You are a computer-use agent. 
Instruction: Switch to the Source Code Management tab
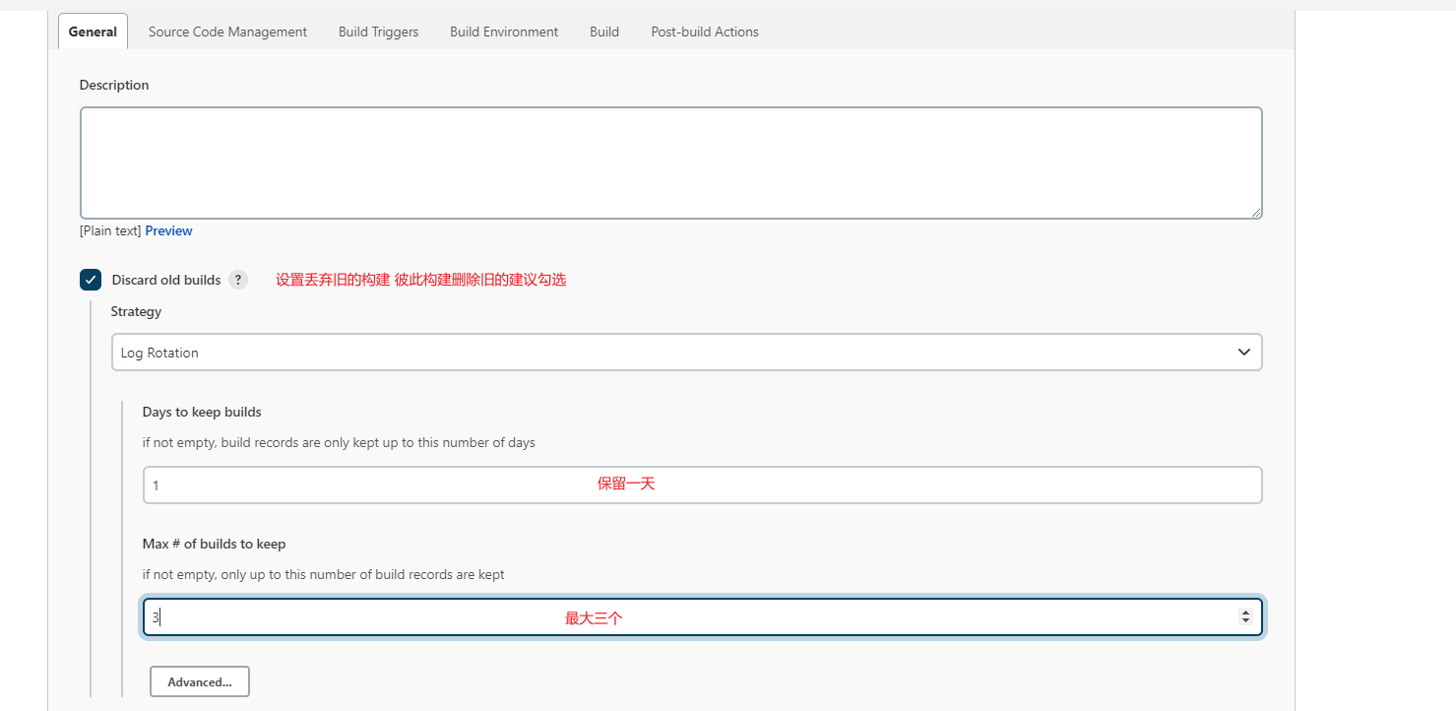pos(227,32)
